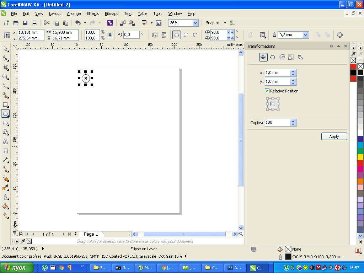
Task: Select the Polygon tool
Action: (6, 123)
